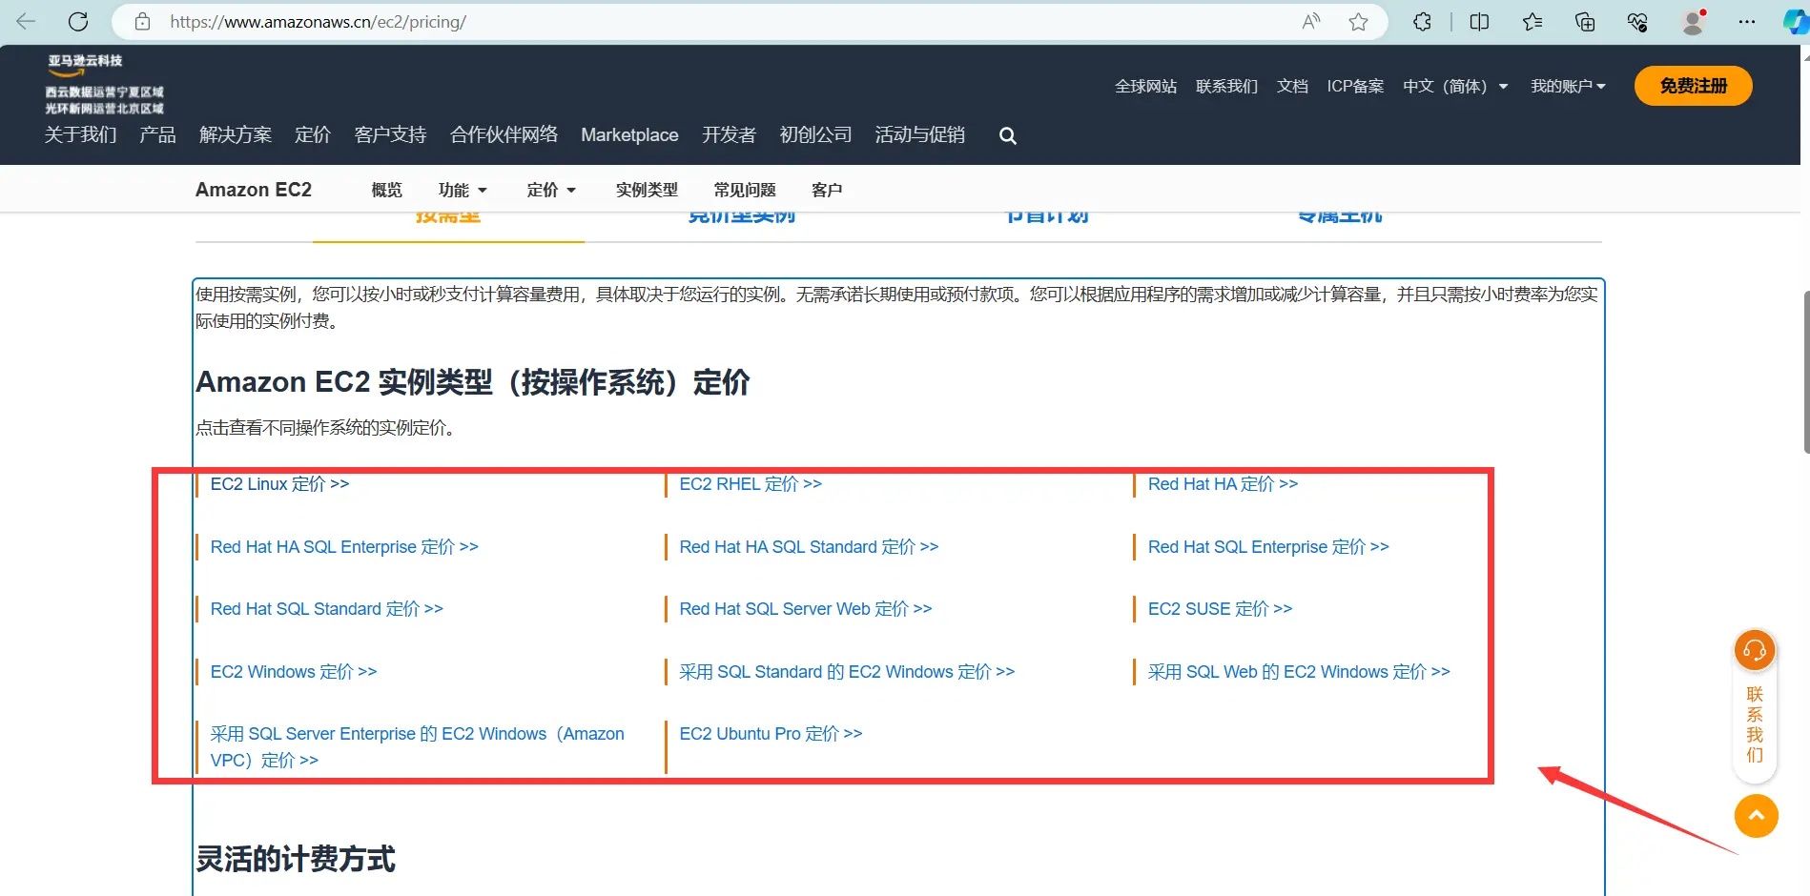The height and width of the screenshot is (896, 1810).
Task: Open Red Hat SQL Enterprise 定价 link
Action: [x=1268, y=547]
